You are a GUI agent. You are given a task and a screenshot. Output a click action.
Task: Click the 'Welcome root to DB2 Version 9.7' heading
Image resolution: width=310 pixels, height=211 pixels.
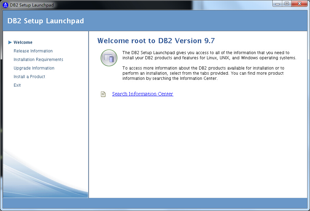coord(156,40)
